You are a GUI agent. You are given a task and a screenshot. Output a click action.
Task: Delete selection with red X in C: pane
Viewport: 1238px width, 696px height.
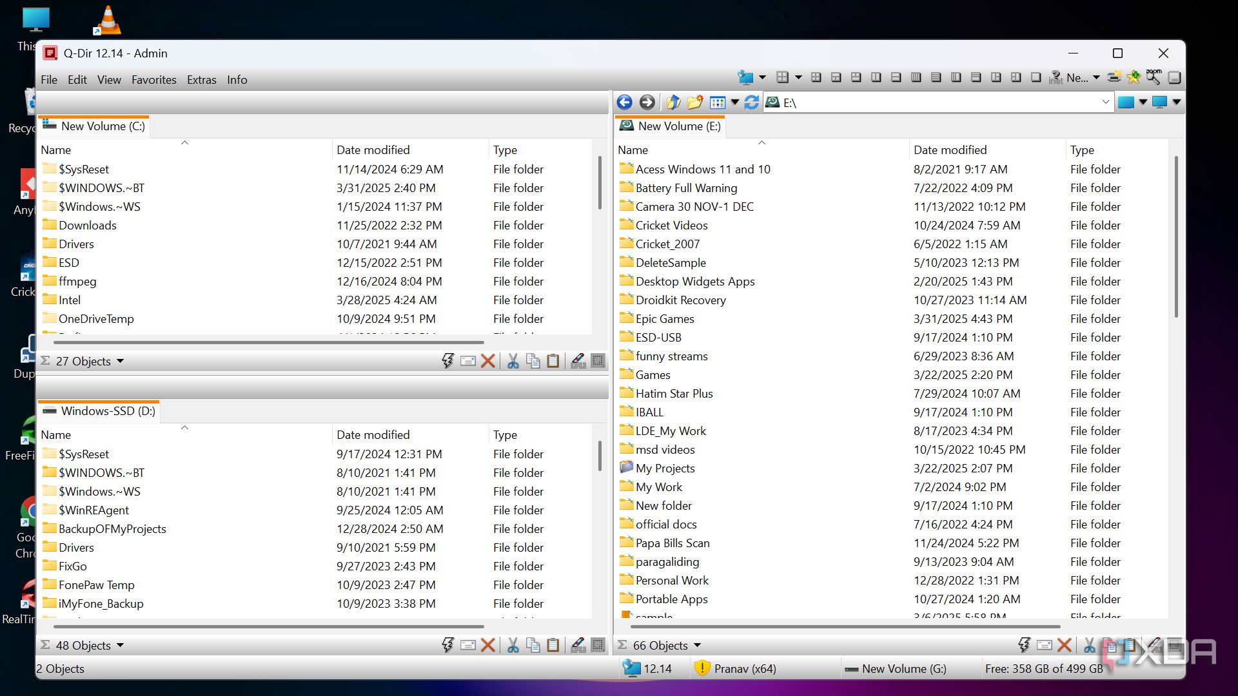coord(488,361)
